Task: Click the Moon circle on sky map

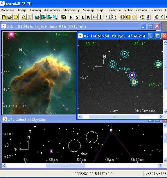Action: pos(74,145)
